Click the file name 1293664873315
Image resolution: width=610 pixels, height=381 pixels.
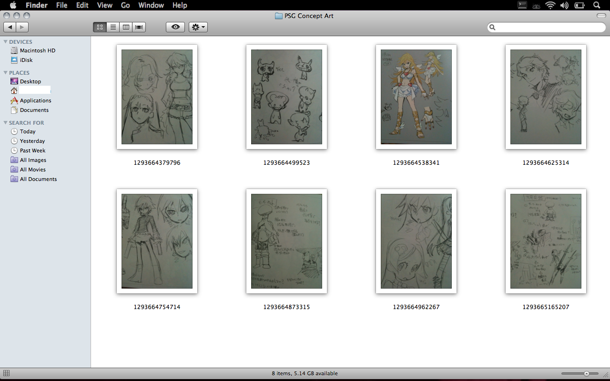286,307
